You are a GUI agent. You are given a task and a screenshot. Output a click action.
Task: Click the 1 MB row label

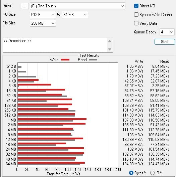12,120
